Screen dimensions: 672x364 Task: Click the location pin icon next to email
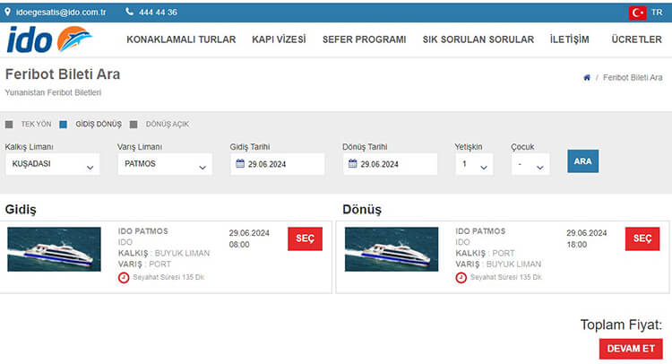(x=8, y=12)
